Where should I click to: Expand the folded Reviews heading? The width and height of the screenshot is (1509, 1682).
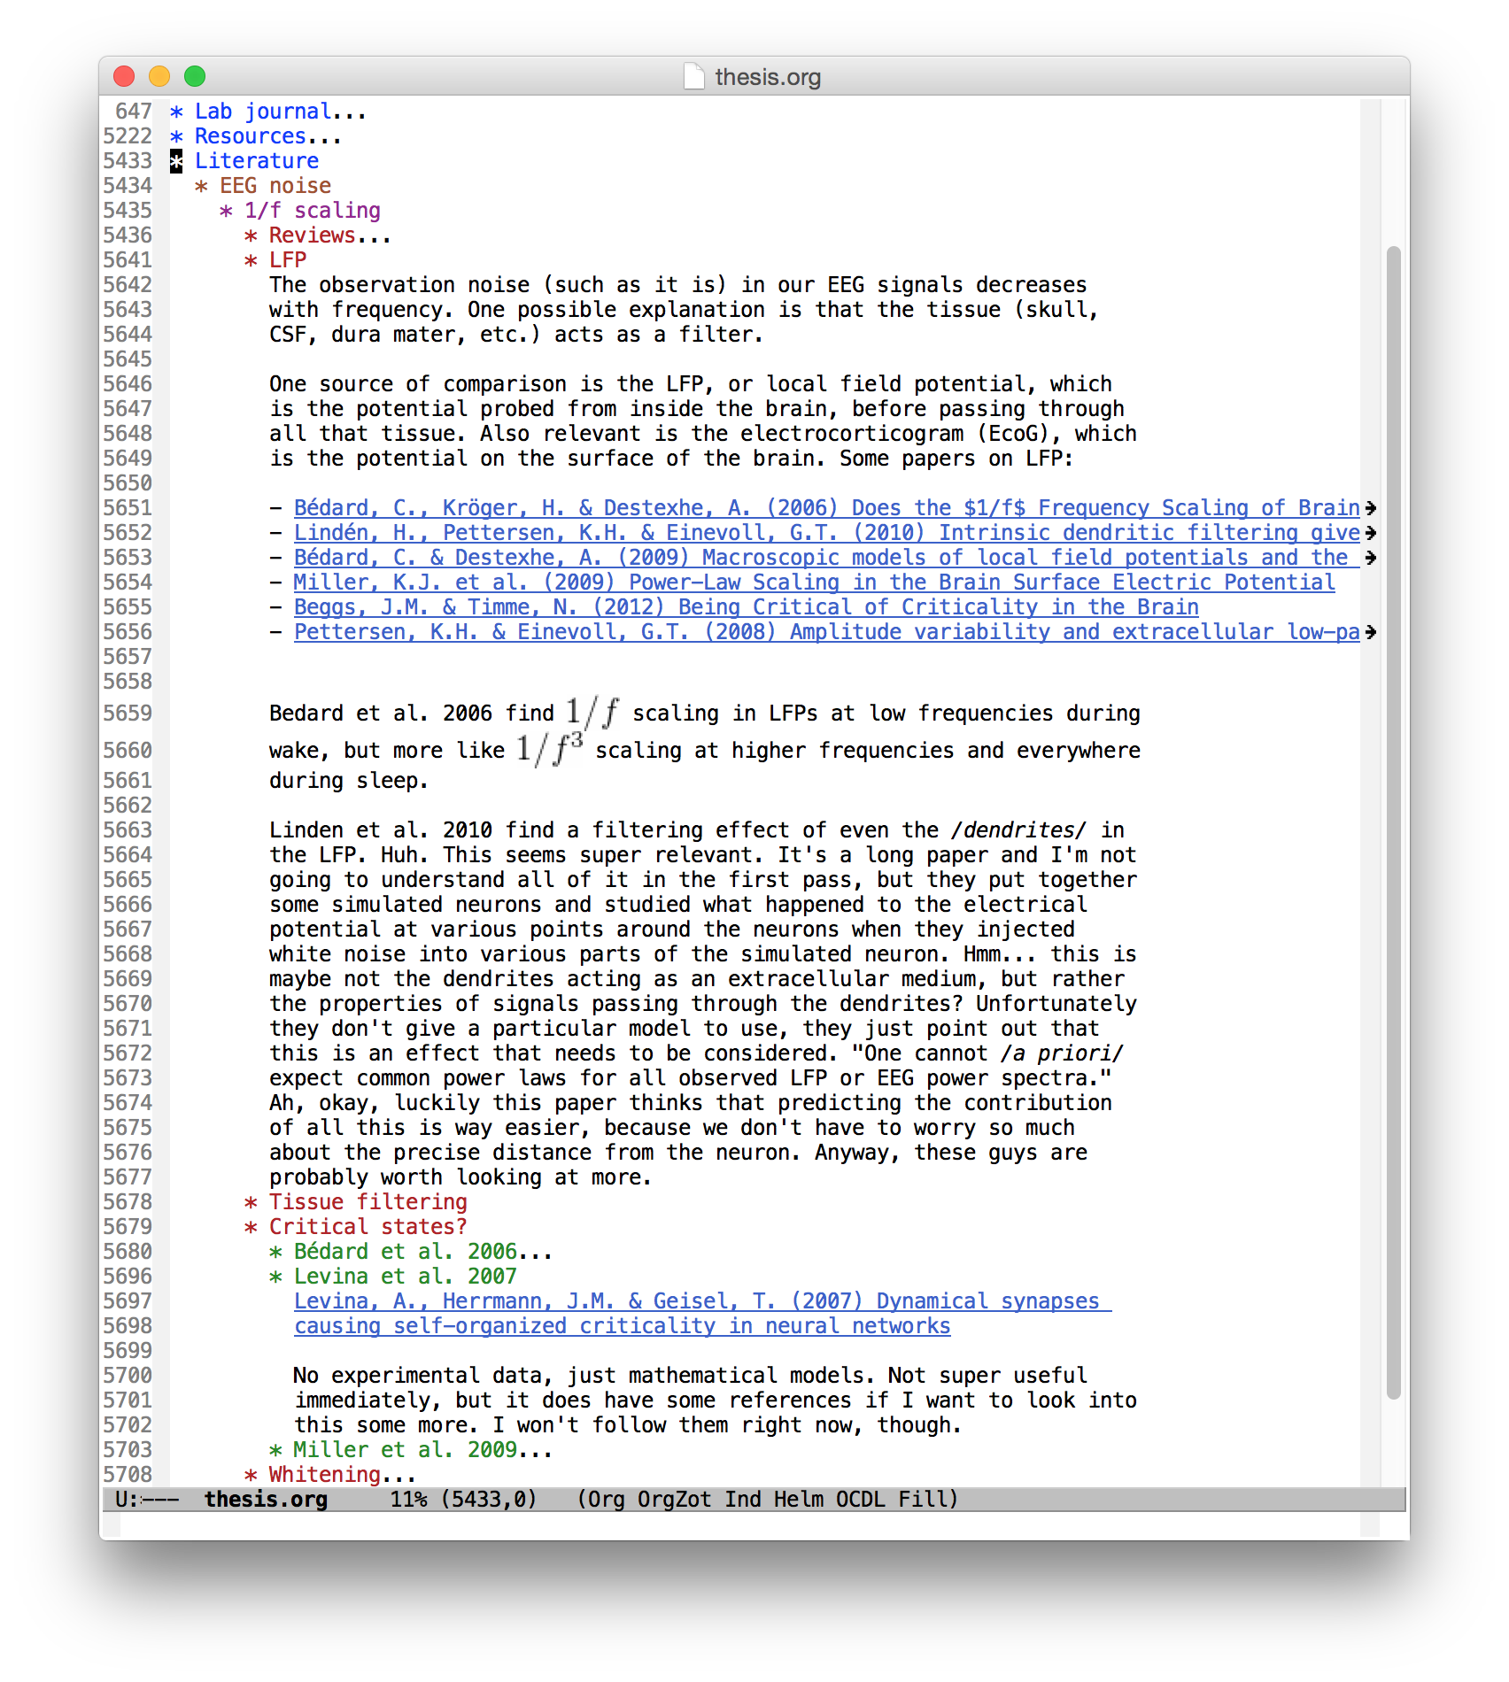coord(317,235)
